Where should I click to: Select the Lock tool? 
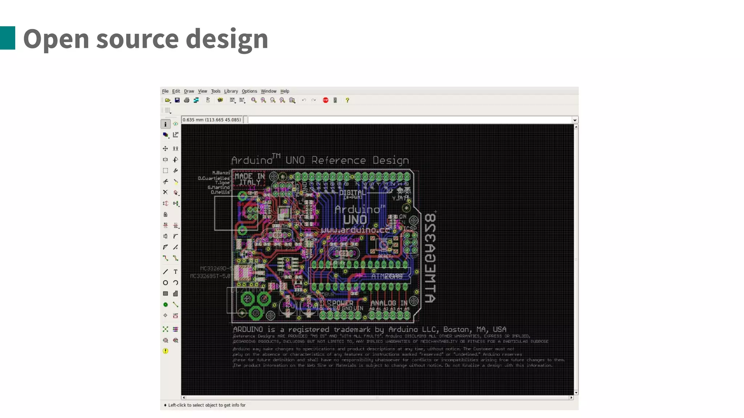(x=165, y=214)
